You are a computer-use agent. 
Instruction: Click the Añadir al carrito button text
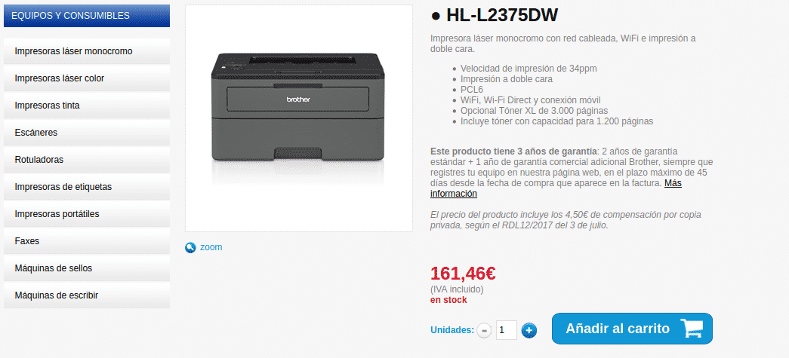click(618, 329)
